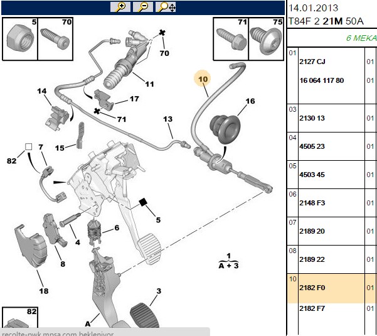This screenshot has height=336, width=377.
Task: Click callout number 11 for cylinder
Action: tap(149, 84)
